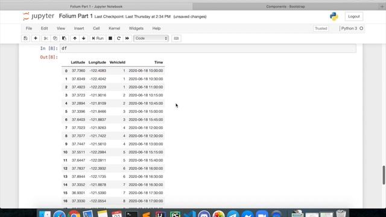386x217 pixels.
Task: Click time 2020-06-18 13:00:00 in row 9
Action: [146, 144]
